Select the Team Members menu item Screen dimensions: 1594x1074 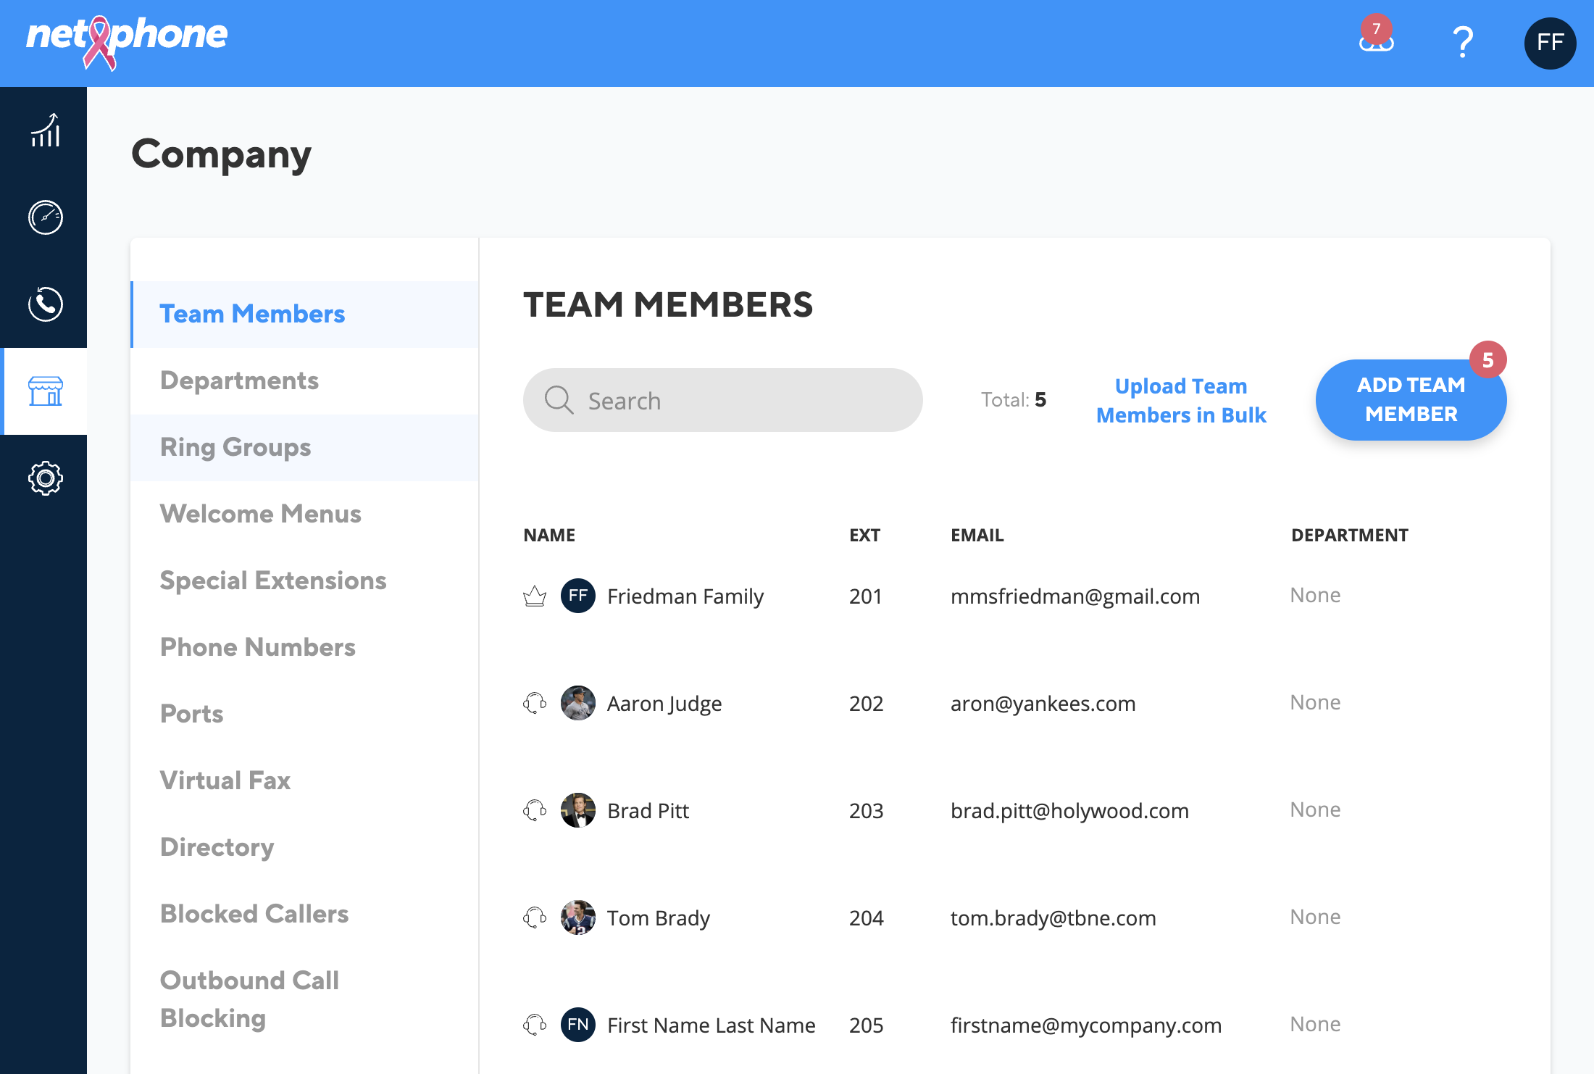304,314
